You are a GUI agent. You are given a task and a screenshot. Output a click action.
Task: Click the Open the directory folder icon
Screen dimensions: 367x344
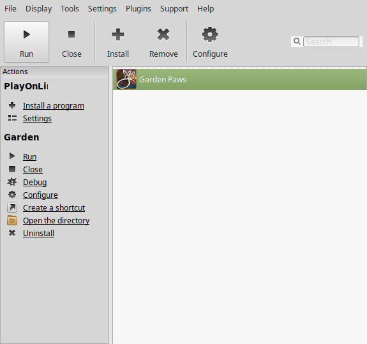(x=12, y=220)
